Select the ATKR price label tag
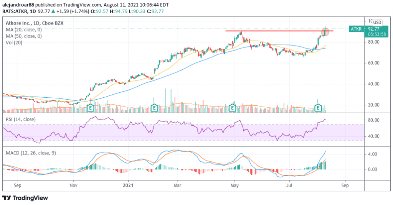 [356, 29]
